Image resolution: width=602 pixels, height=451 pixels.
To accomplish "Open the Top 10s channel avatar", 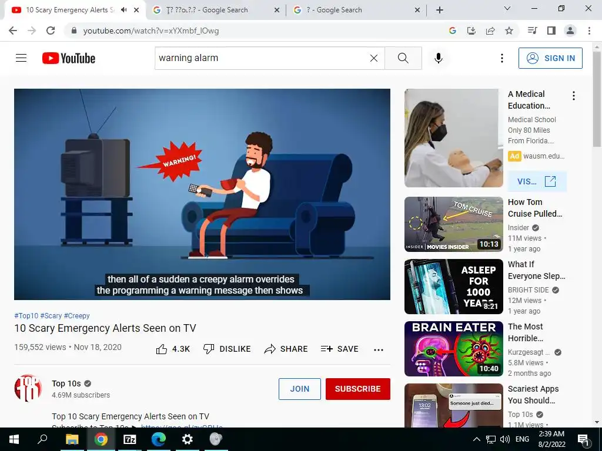I will 28,388.
